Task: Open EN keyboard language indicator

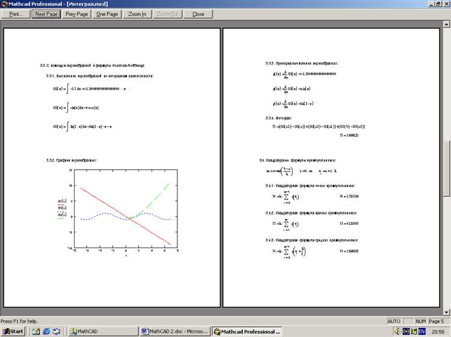Action: coord(422,332)
